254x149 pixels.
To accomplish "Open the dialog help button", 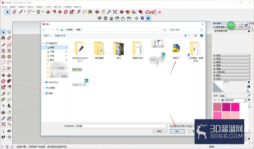I will coord(201,35).
